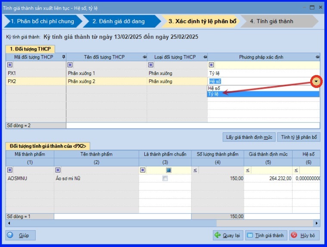Click the filter icon under Mã thành phẩm column

pyautogui.click(x=10, y=170)
